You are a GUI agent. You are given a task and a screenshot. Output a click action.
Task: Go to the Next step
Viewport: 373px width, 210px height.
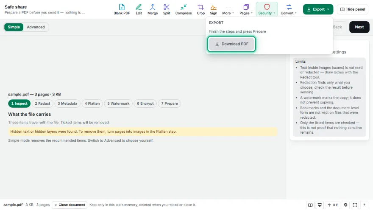(359, 27)
